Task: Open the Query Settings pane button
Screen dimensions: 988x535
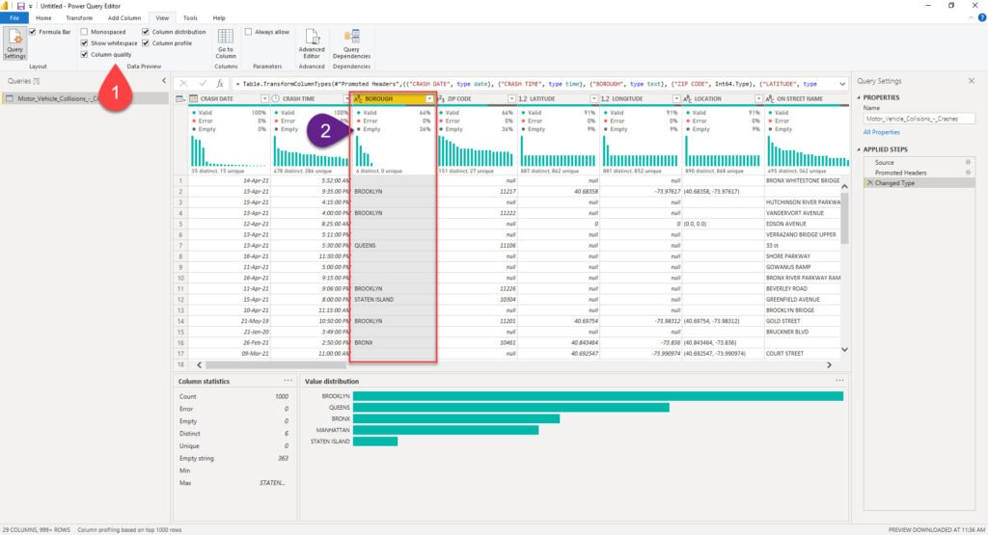Action: point(14,43)
